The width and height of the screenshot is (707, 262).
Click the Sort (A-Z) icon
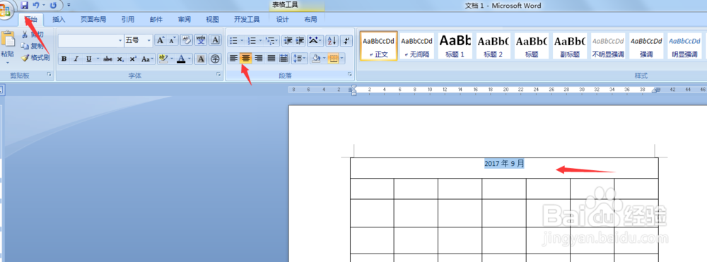(332, 40)
